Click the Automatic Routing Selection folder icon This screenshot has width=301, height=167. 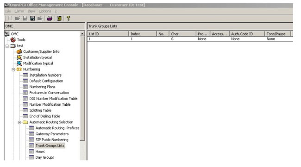pos(25,122)
